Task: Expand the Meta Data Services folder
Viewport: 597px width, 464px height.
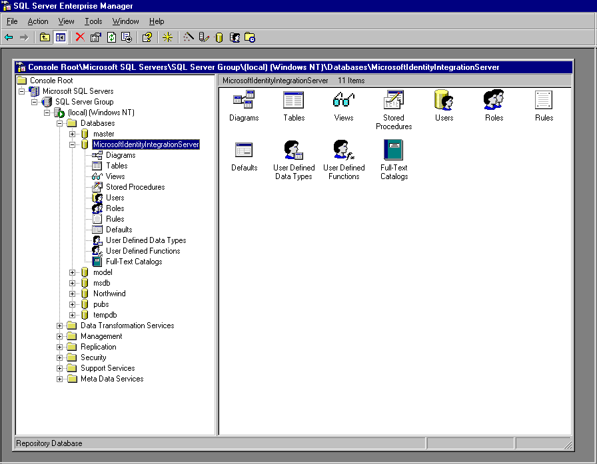Action: 60,379
